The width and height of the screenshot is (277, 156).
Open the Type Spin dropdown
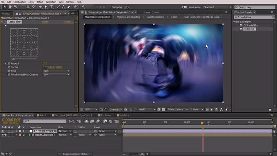pos(56,71)
